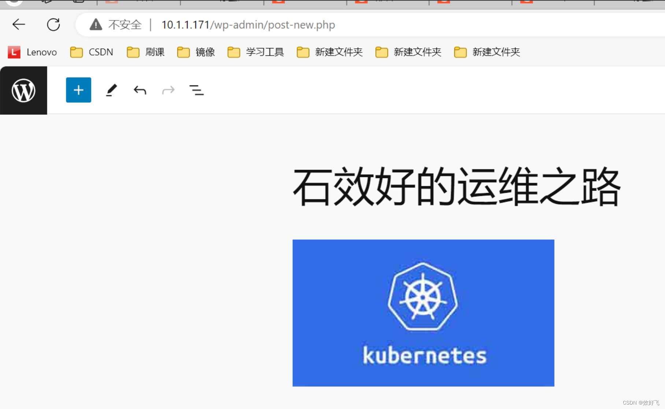The height and width of the screenshot is (409, 665).
Task: Open the second 新建文件夹 bookmarks folder
Action: click(409, 52)
